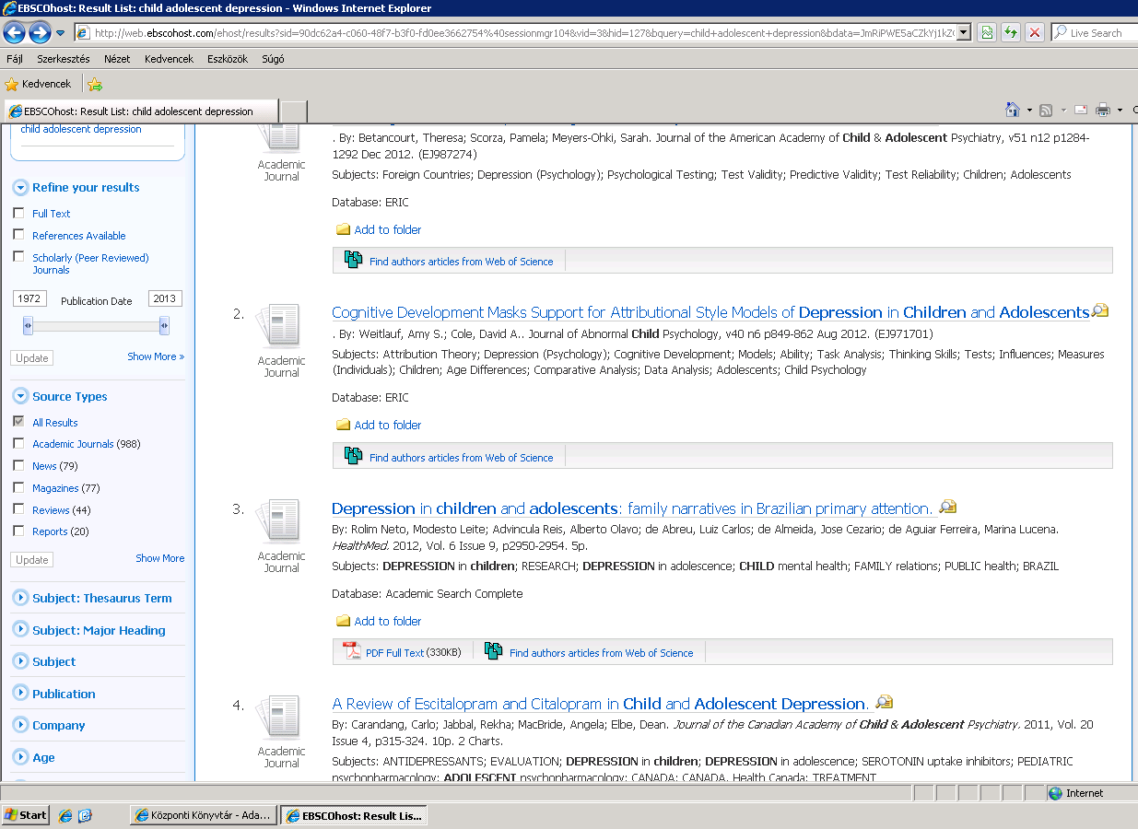Switch to Központi Könyvtár taskbar window

click(x=203, y=815)
